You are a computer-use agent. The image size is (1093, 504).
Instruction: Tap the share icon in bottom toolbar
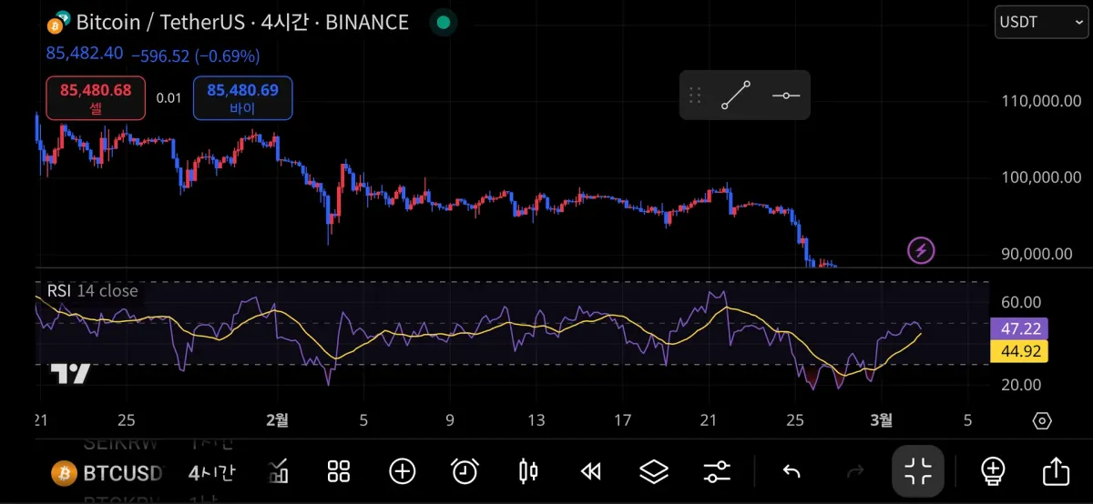[1055, 470]
